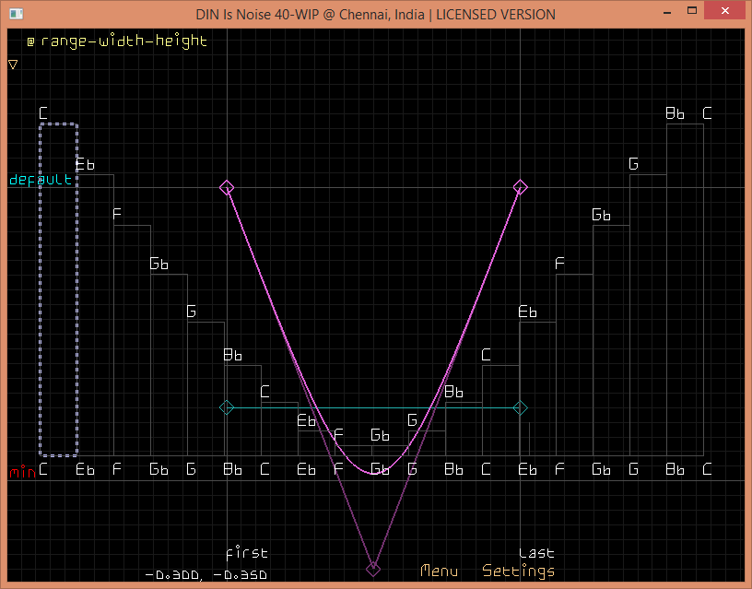This screenshot has height=589, width=752.
Task: Select the bottom magenta diamond tangent handle
Action: (373, 568)
